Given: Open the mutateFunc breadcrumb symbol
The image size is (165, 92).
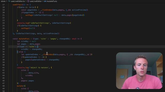Looking at the screenshot, I should (52, 1).
